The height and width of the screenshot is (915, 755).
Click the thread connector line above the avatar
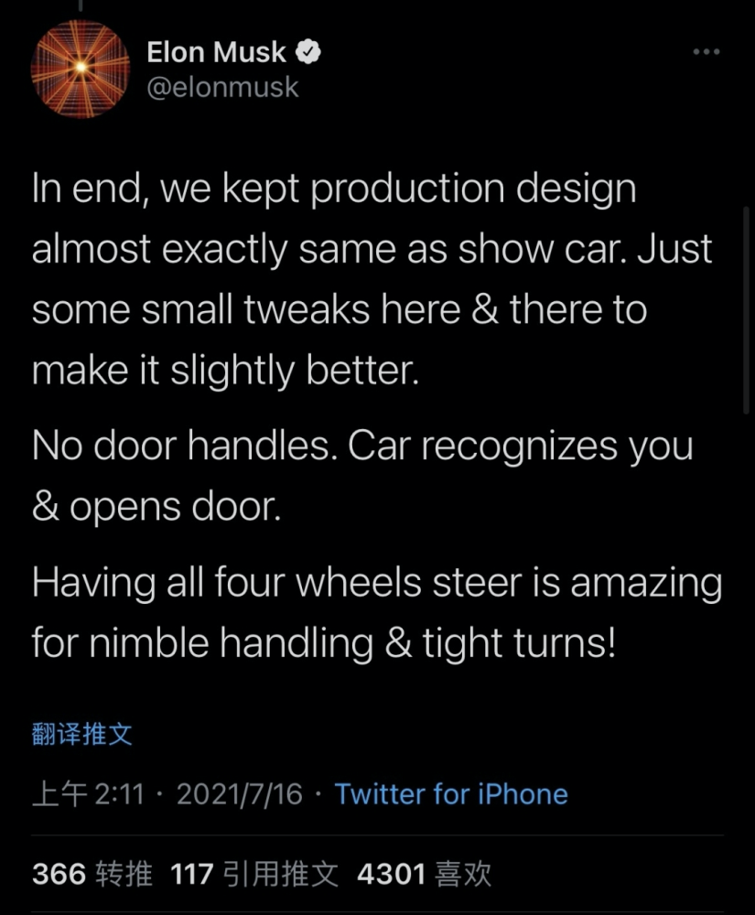[x=81, y=5]
